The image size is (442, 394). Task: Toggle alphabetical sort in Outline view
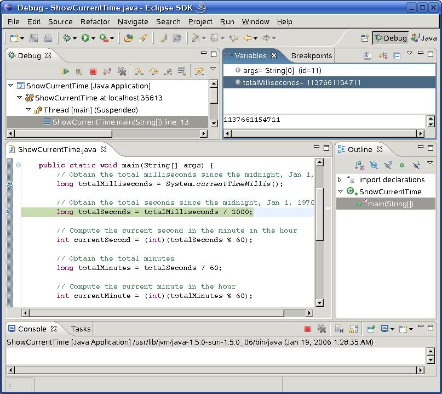359,165
